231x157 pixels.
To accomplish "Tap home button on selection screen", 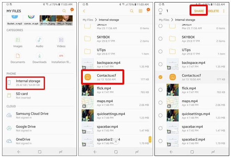I will tap(192, 152).
